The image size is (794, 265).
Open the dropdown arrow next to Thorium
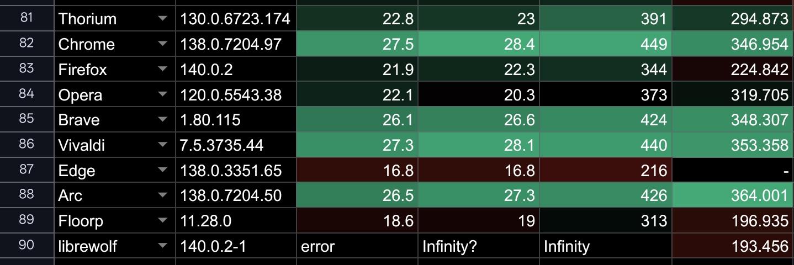coord(162,19)
